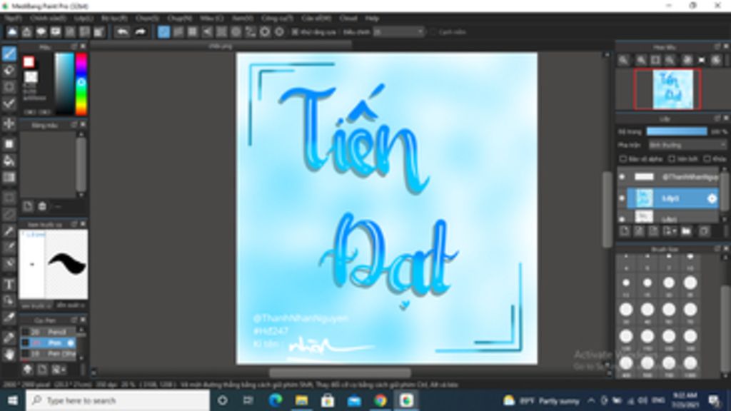This screenshot has height=411, width=731.
Task: Select the Eraser tool
Action: 9,71
